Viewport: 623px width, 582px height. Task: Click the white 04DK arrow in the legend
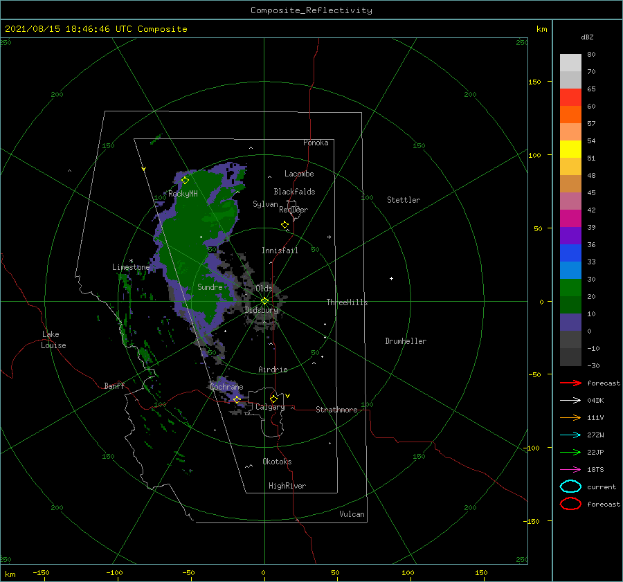click(x=570, y=400)
